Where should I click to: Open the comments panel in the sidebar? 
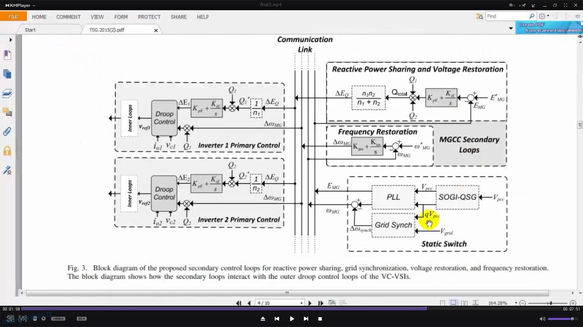[7, 112]
